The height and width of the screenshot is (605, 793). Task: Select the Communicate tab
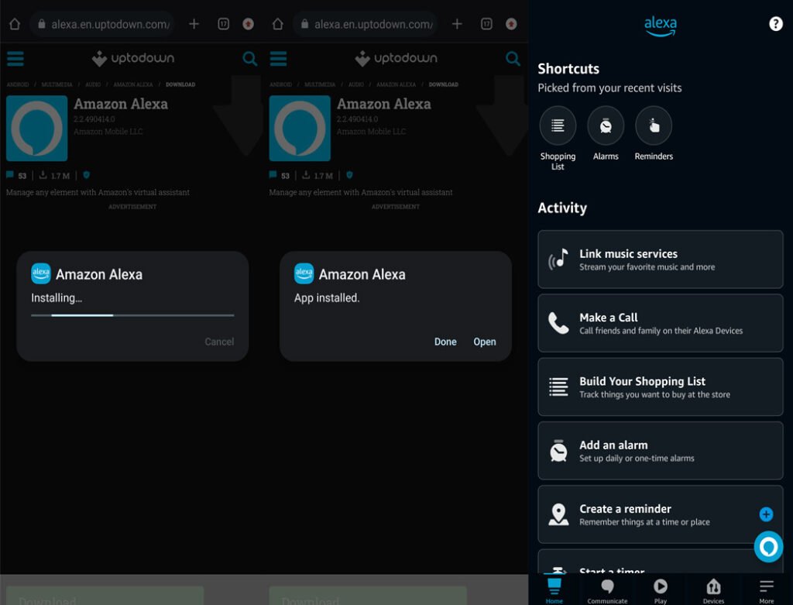pos(607,591)
